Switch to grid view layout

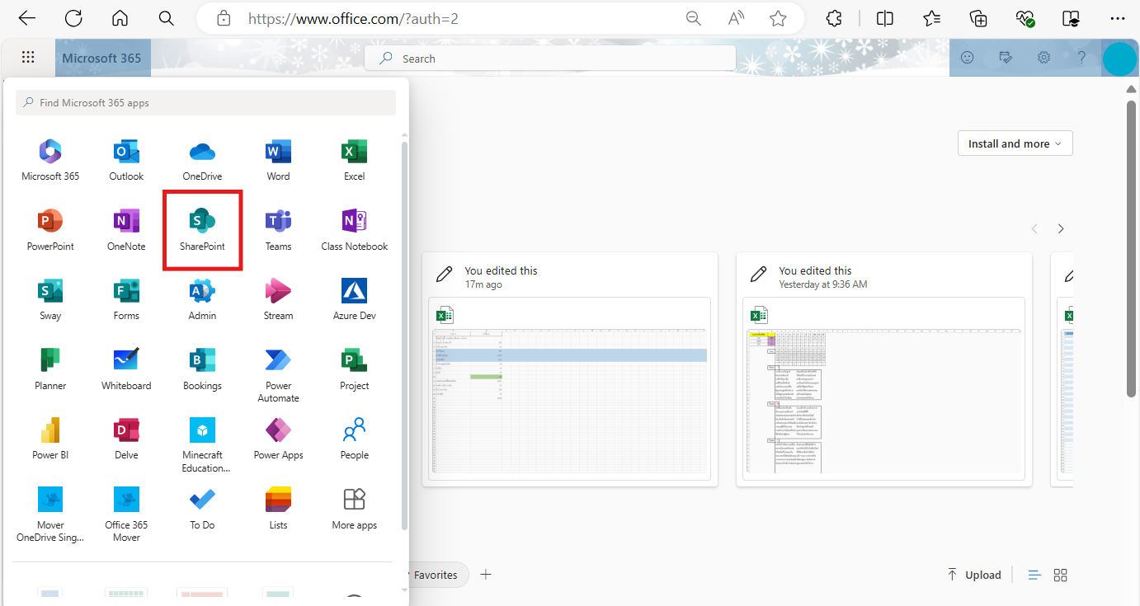coord(1061,575)
